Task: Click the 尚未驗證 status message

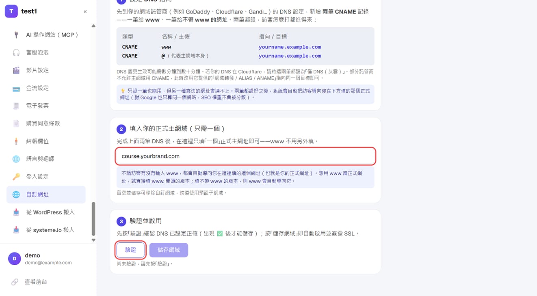Action: (x=145, y=264)
